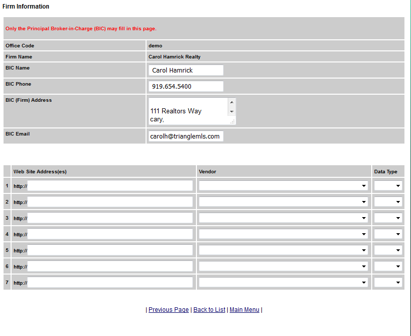411x336 pixels.
Task: Follow the Back to List link
Action: pos(209,310)
